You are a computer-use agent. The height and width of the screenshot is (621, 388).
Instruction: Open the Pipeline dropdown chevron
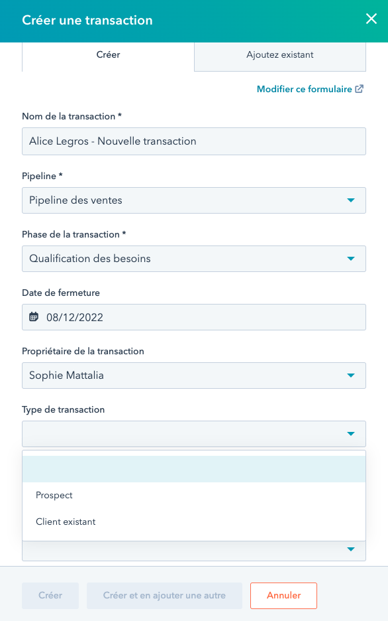click(x=351, y=200)
